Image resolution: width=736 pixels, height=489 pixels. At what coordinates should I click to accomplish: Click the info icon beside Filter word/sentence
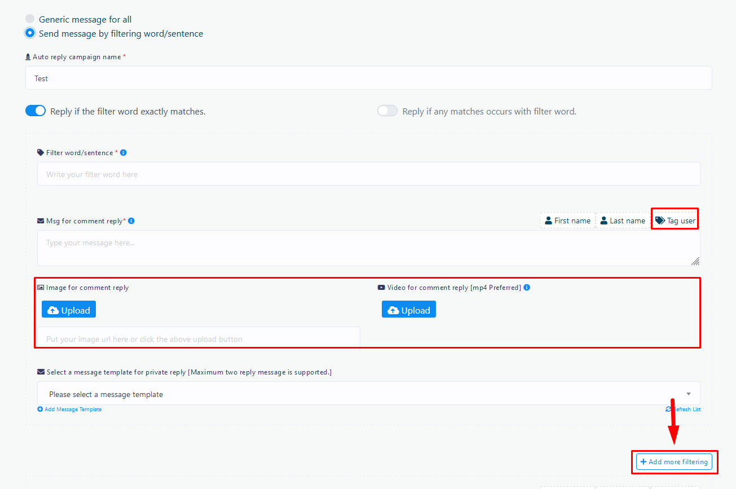pyautogui.click(x=124, y=153)
